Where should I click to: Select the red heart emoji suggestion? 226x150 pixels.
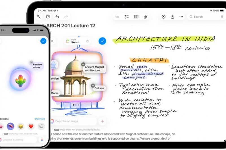tap(31, 126)
